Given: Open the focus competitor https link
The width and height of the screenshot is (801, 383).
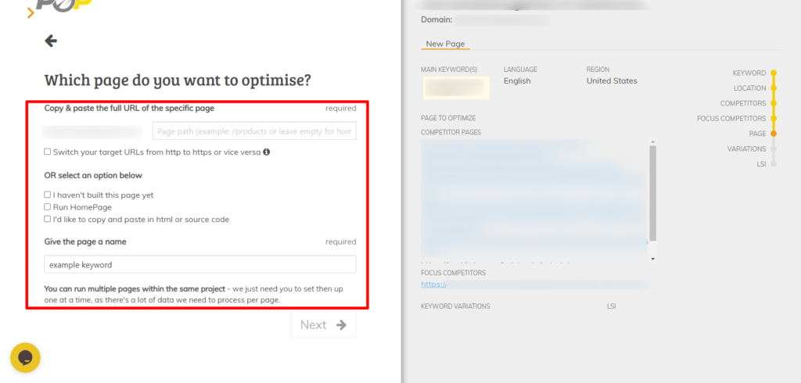Looking at the screenshot, I should click(433, 285).
